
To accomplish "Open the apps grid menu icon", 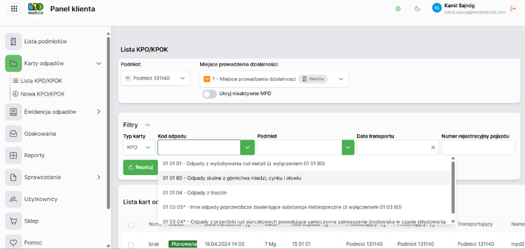I will click(x=14, y=9).
